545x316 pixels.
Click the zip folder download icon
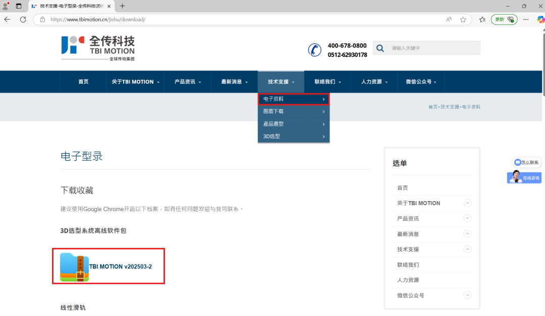pos(74,267)
